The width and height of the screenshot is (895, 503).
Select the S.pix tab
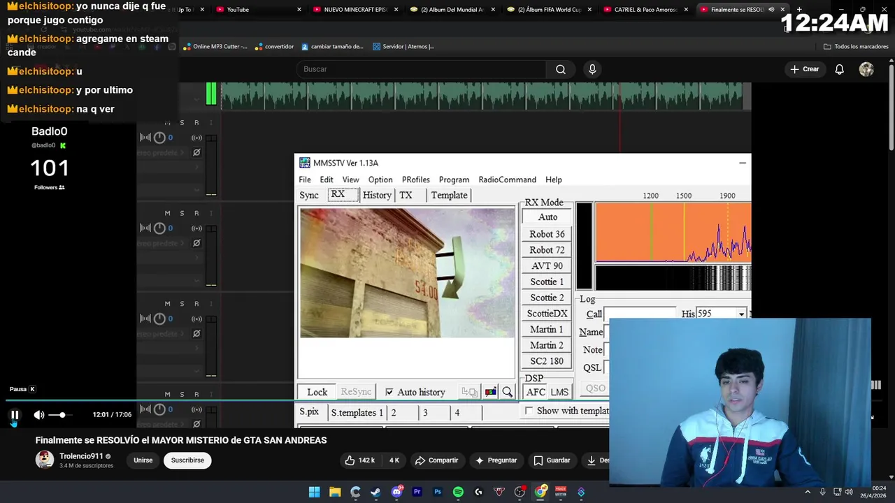(309, 413)
